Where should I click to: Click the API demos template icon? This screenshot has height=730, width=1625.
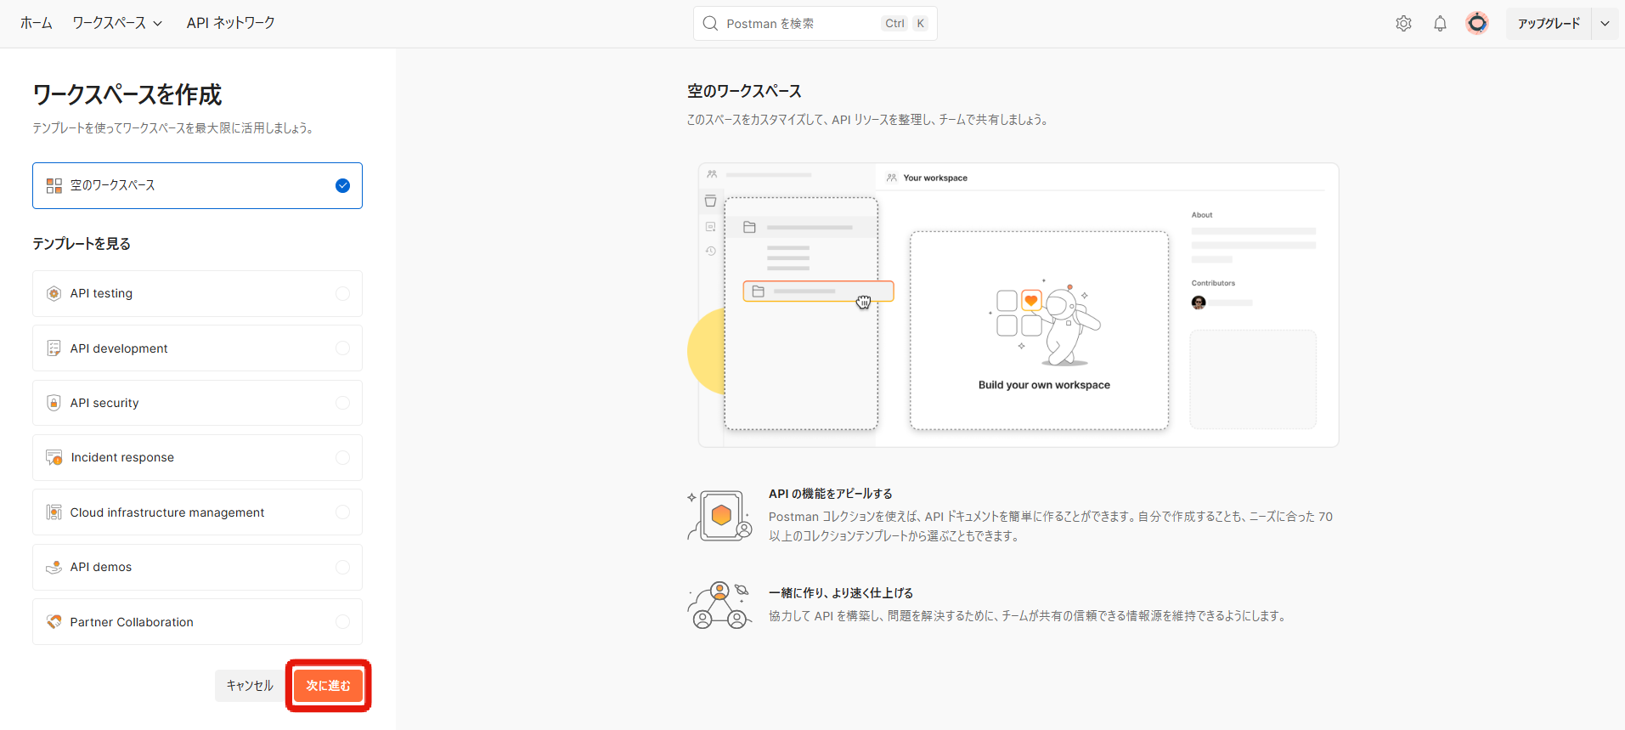tap(54, 567)
